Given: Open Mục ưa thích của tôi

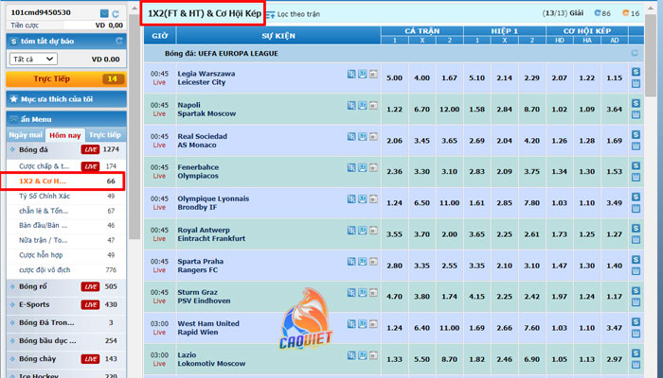Looking at the screenshot, I should [66, 99].
